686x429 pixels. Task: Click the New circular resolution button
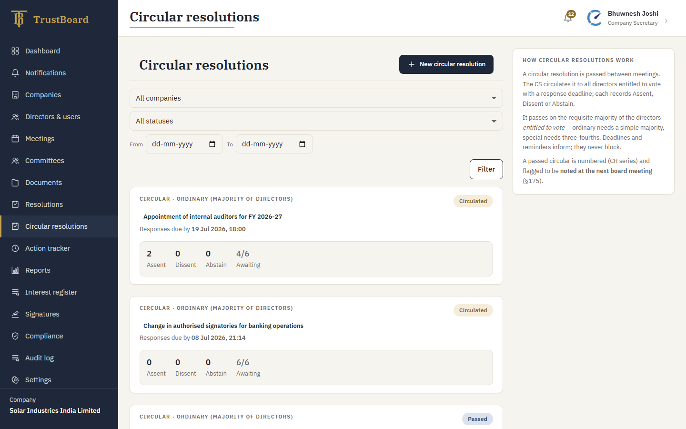(446, 64)
